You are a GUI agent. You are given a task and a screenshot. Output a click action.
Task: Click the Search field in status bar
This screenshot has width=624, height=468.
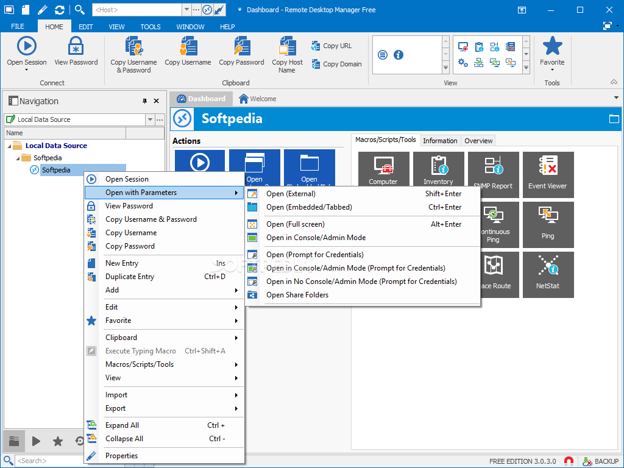pos(49,461)
